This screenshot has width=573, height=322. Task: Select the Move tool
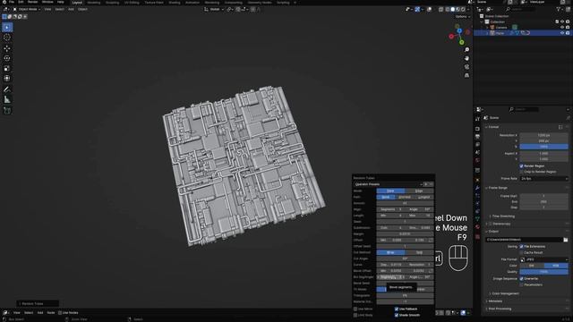click(7, 48)
